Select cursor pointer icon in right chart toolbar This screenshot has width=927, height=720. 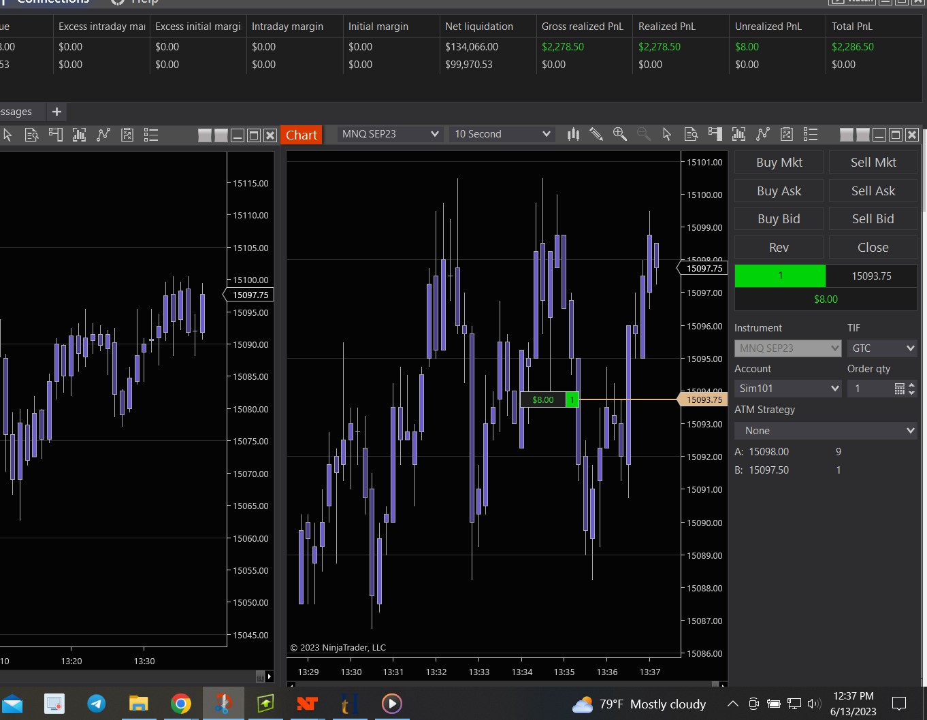coord(667,134)
